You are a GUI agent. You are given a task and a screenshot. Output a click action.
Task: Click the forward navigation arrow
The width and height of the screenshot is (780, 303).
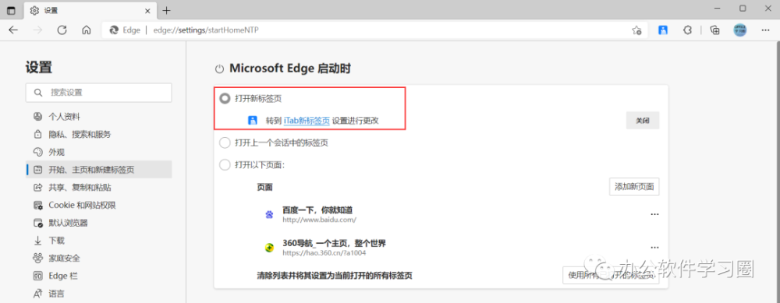point(37,30)
